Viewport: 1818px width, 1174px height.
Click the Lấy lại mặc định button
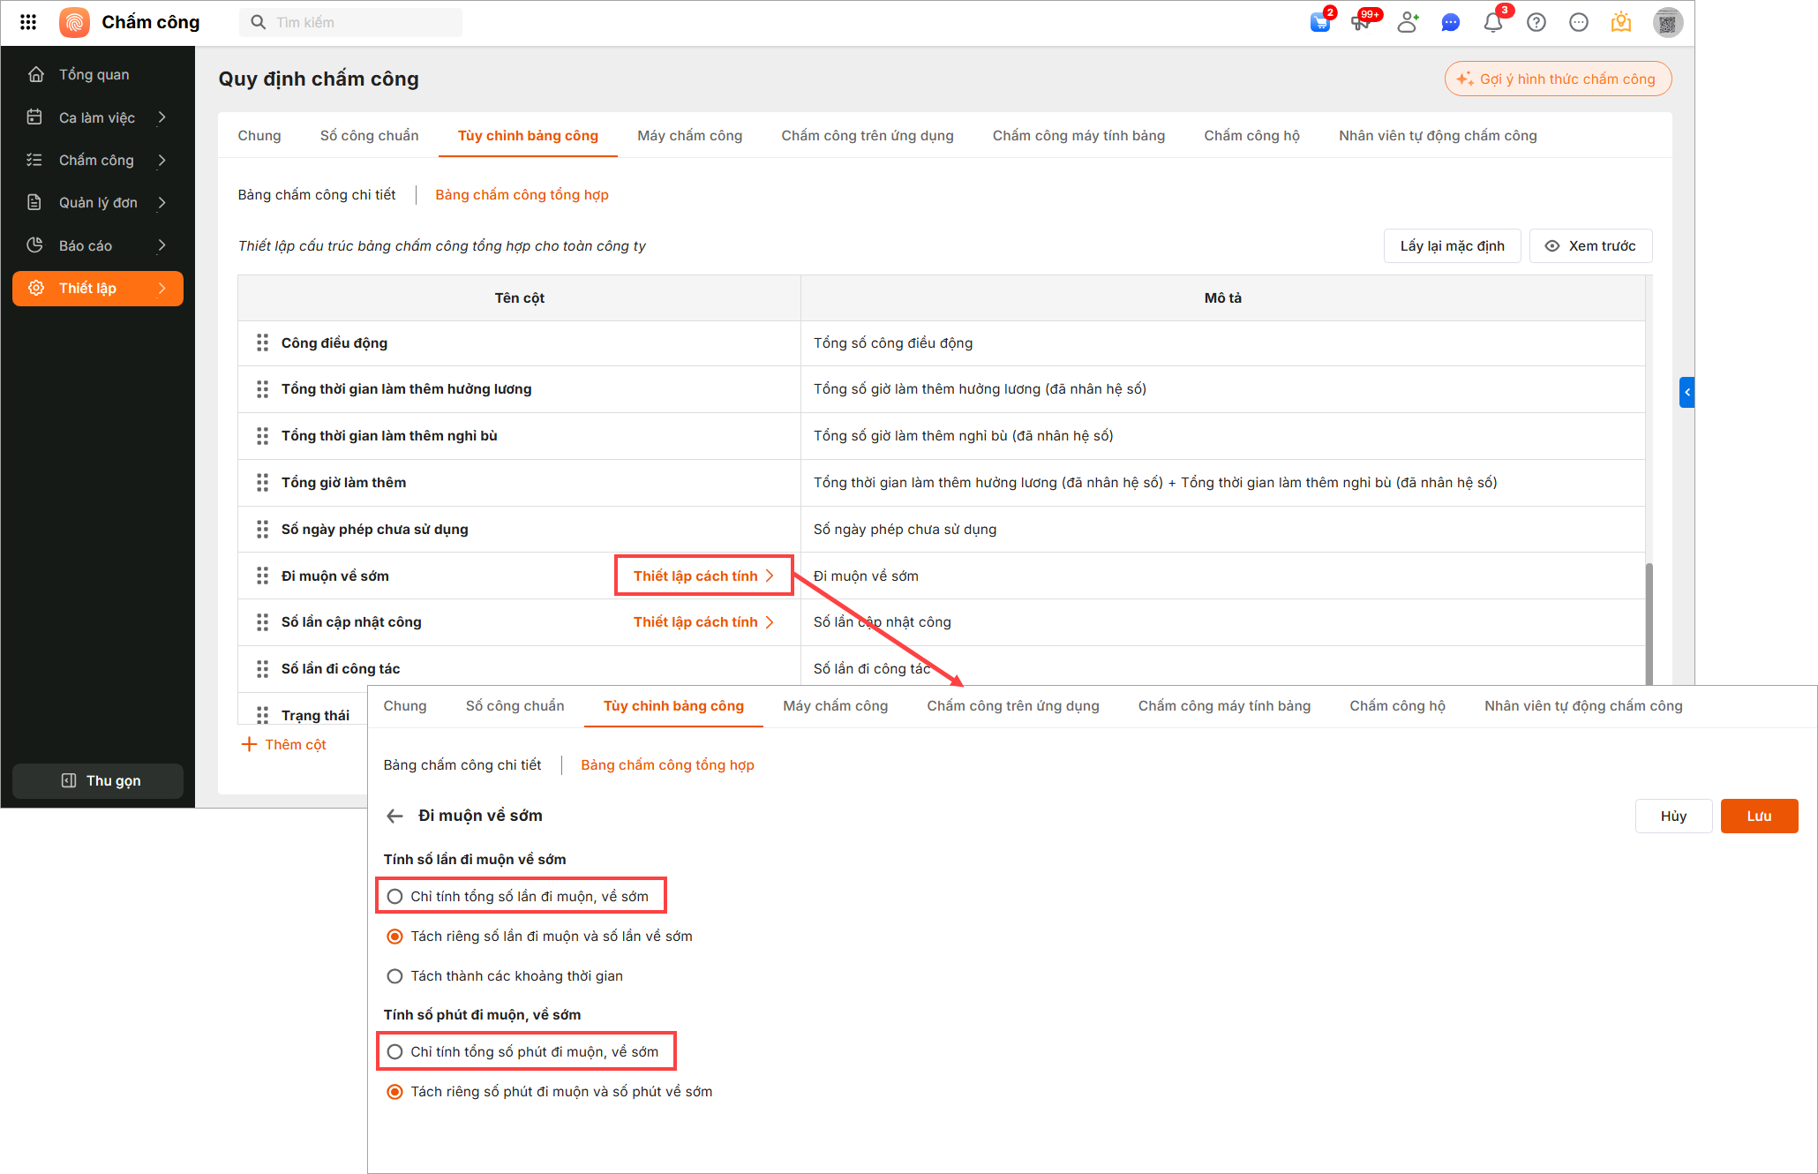point(1452,246)
